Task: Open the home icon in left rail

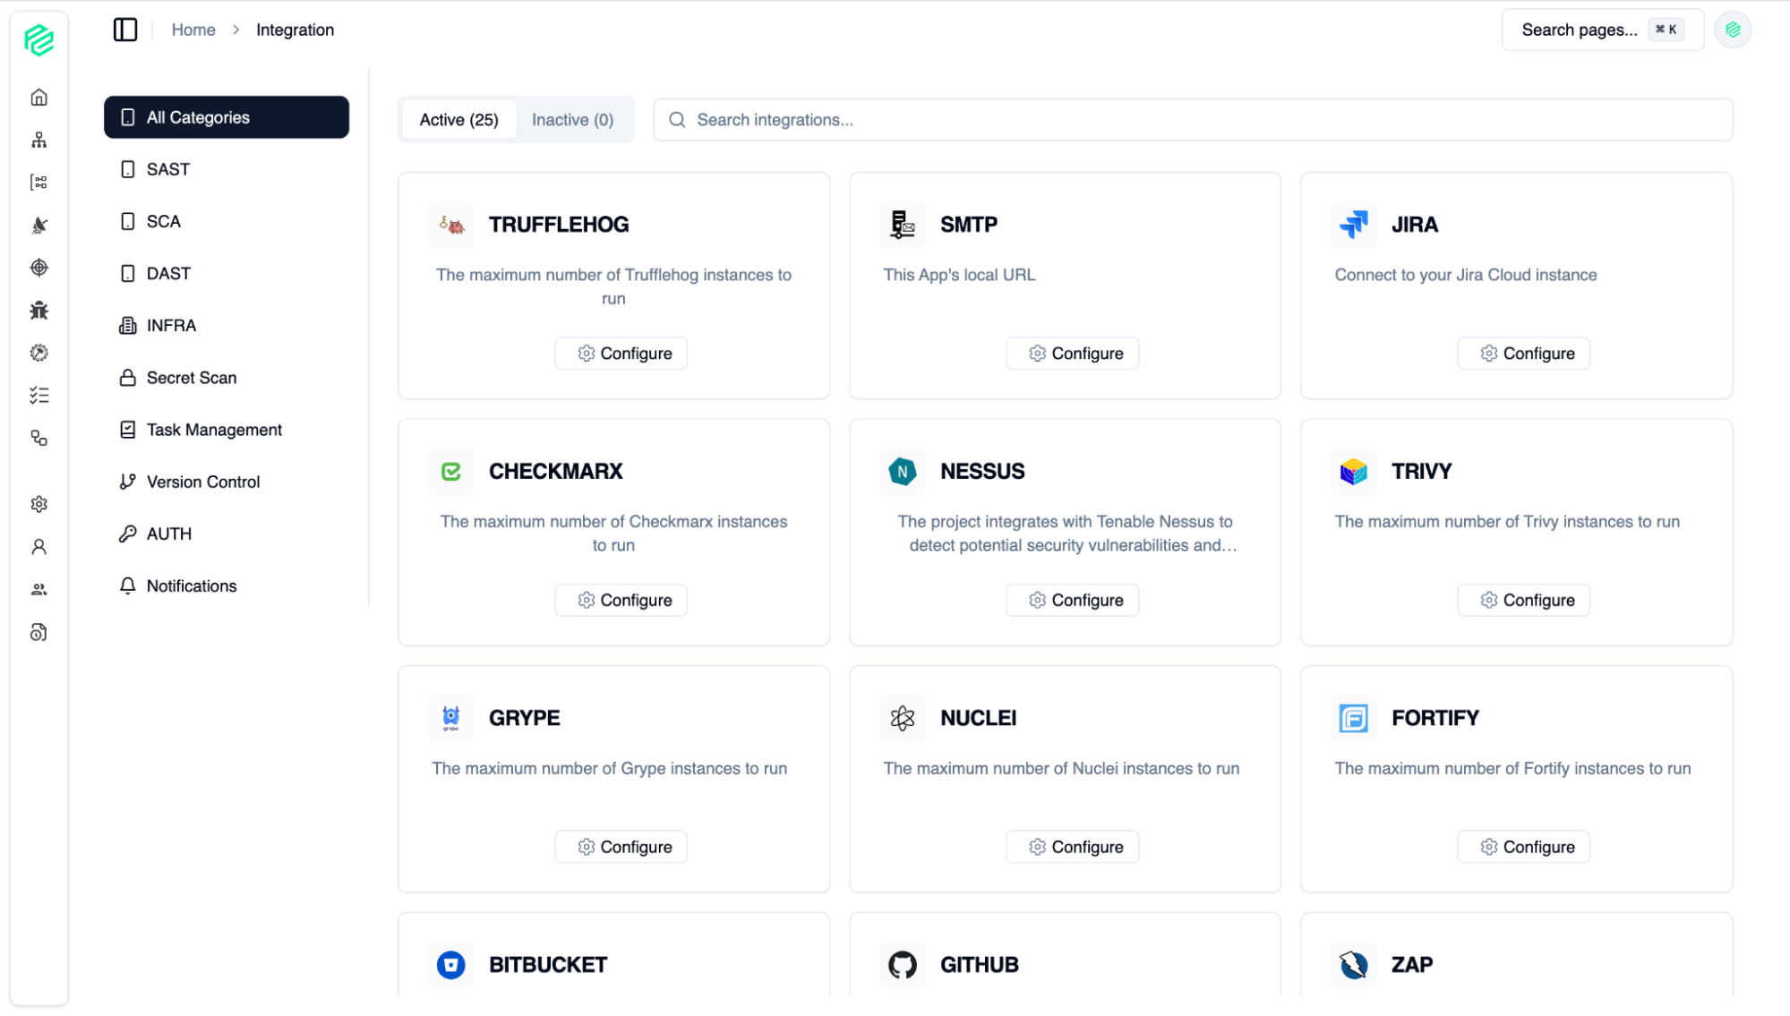Action: pyautogui.click(x=39, y=98)
